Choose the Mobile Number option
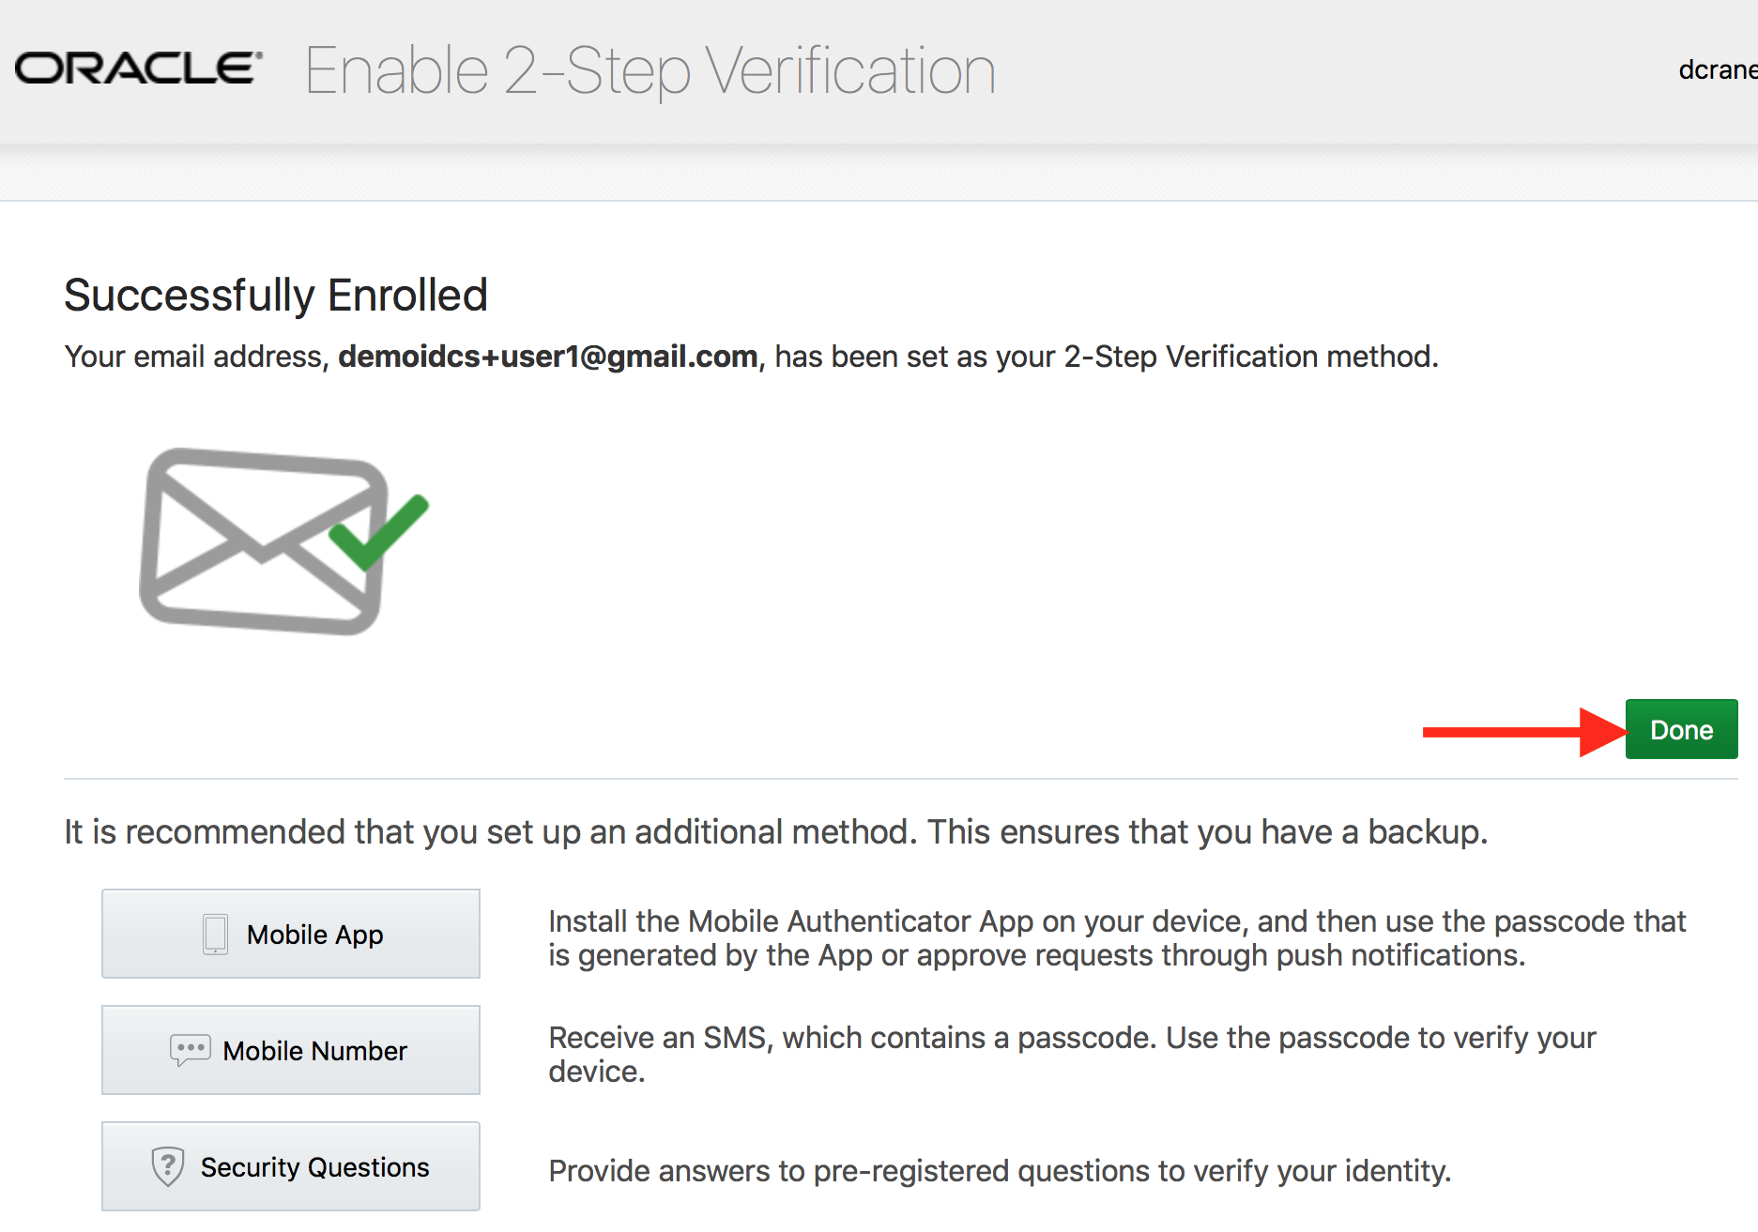Viewport: 1758px width, 1232px height. (x=291, y=1050)
